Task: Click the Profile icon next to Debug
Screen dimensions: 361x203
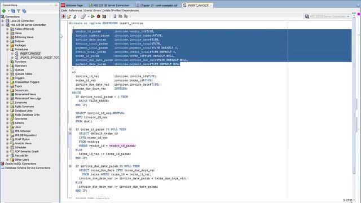Action: 104,16
